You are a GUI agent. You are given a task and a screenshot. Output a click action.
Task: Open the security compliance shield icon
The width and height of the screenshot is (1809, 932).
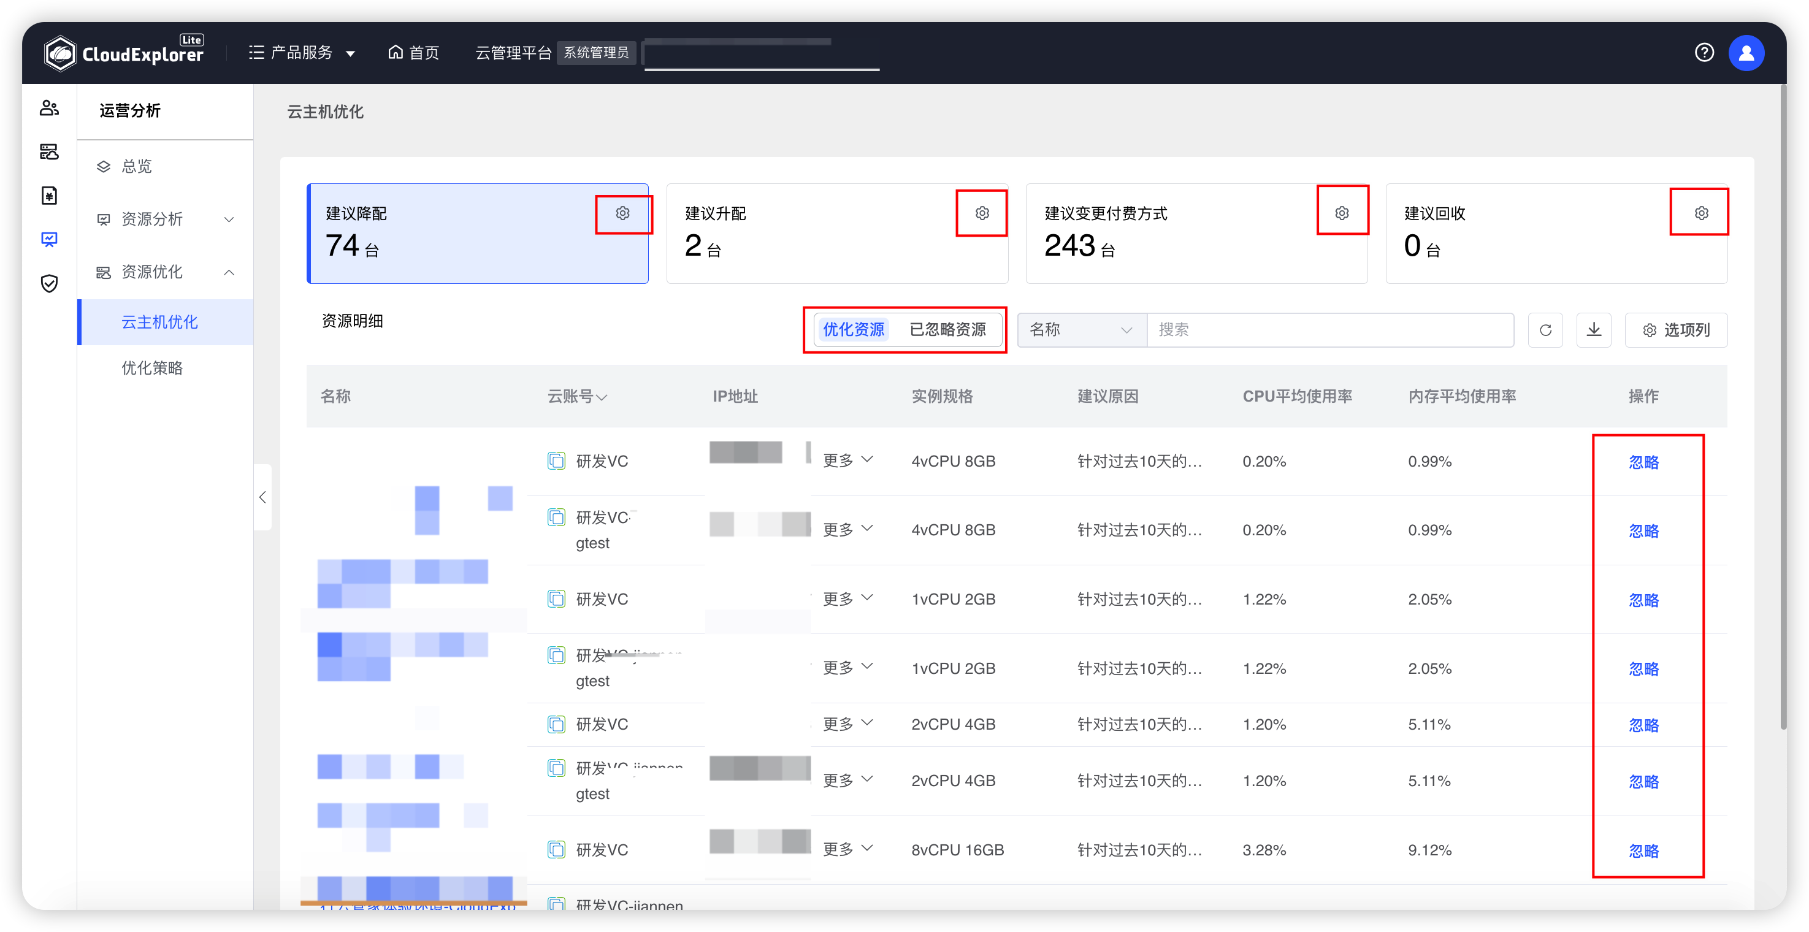49,283
